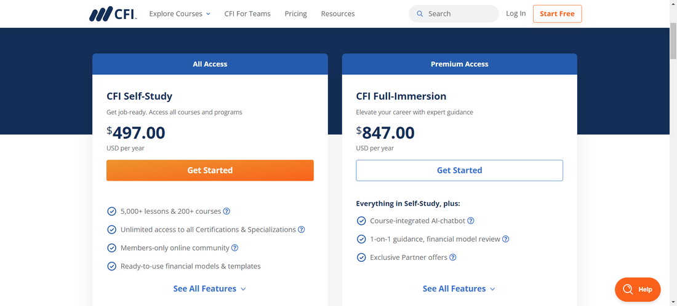Open the Resources menu item
This screenshot has width=677, height=306.
point(338,14)
